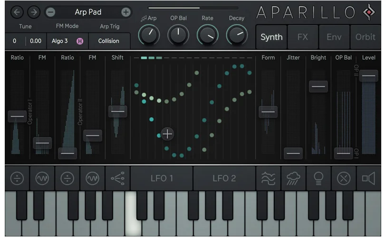Toggle the OP Bal crossed-circle icon
The image size is (386, 237).
(x=344, y=178)
